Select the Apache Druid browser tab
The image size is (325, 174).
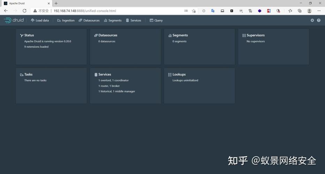[27, 3]
